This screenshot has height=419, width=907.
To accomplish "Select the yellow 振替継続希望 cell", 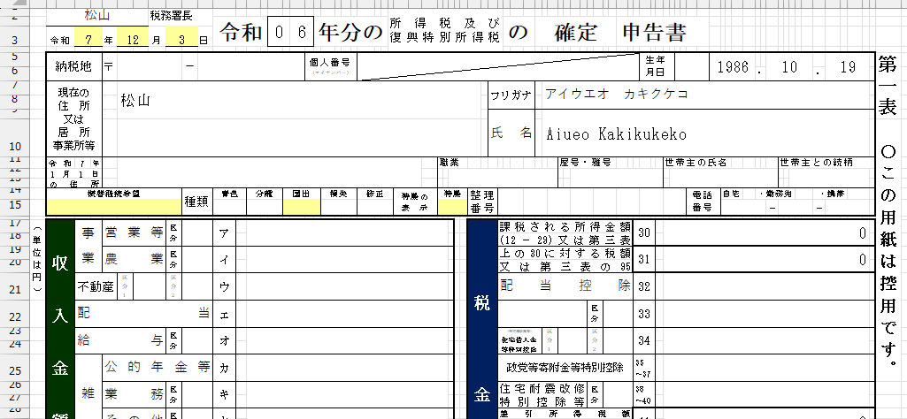I will (113, 207).
